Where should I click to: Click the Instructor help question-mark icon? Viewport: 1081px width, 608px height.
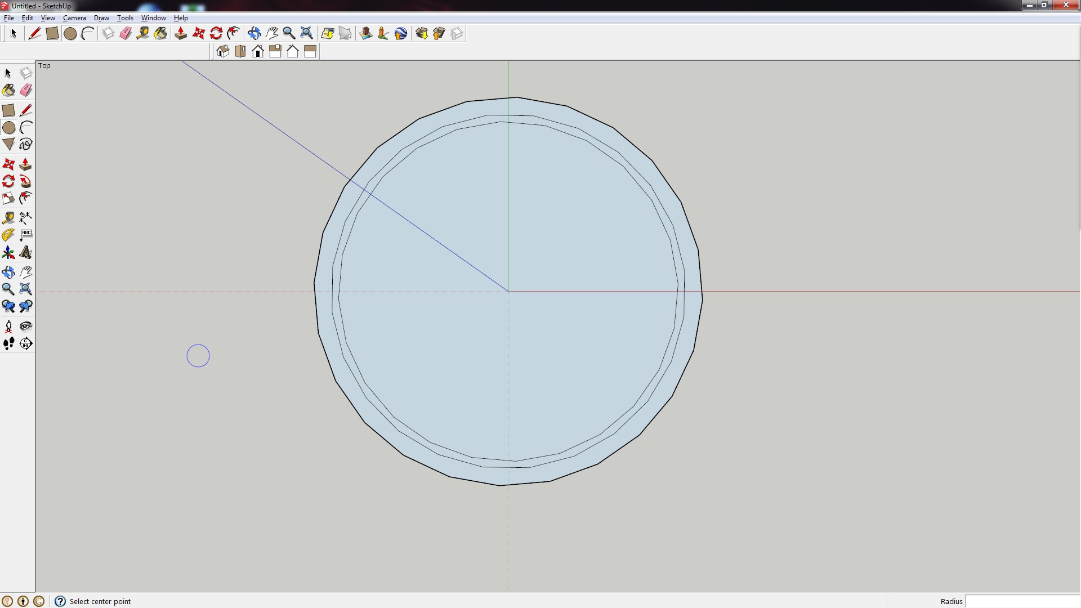click(x=60, y=601)
